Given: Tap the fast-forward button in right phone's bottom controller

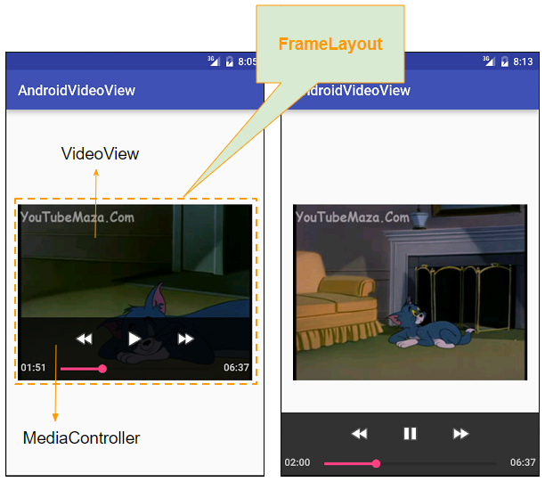Looking at the screenshot, I should point(460,434).
